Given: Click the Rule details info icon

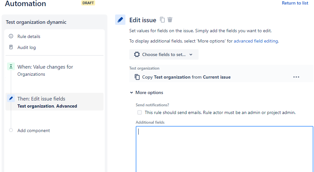Looking at the screenshot, I should click(x=11, y=36).
